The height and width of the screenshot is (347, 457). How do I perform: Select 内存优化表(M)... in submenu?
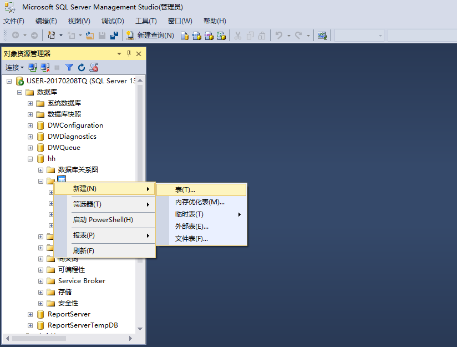tap(201, 202)
